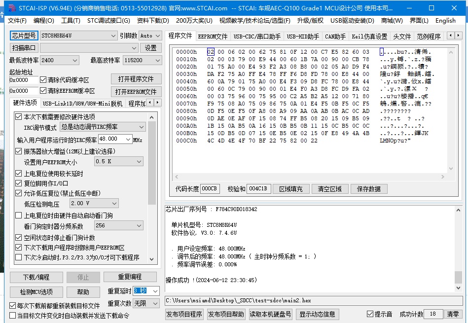Enable 下次冷启动时 P3.2/P3.3 checkbox

19,257
